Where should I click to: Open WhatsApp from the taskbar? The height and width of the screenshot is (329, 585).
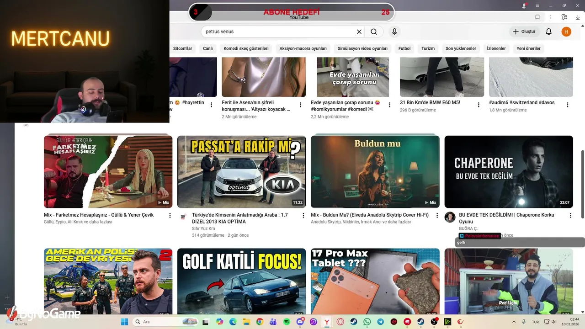click(367, 322)
